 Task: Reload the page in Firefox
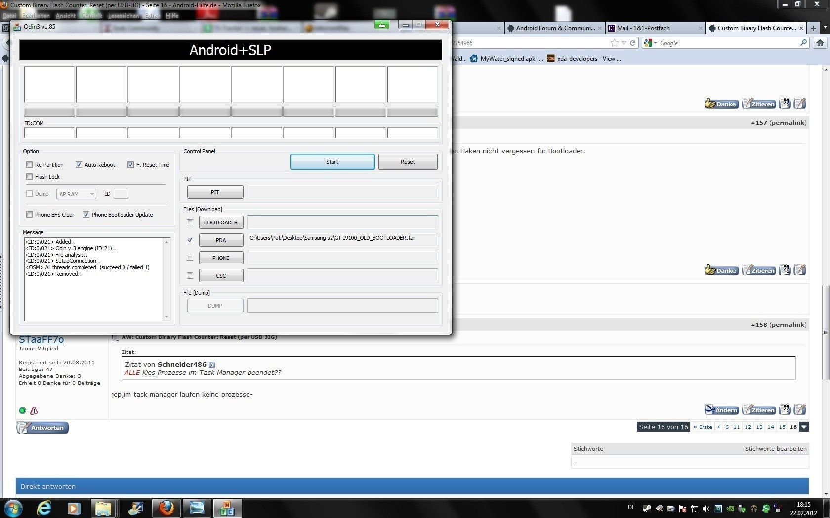(x=632, y=43)
